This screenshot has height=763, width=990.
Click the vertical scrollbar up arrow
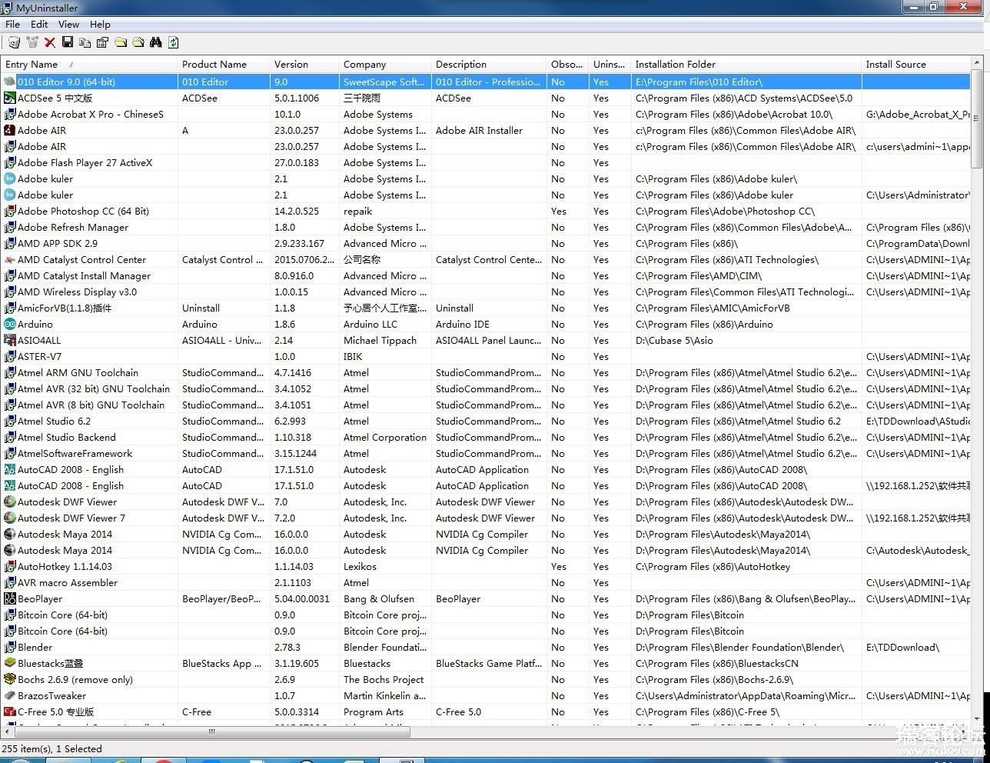point(977,62)
